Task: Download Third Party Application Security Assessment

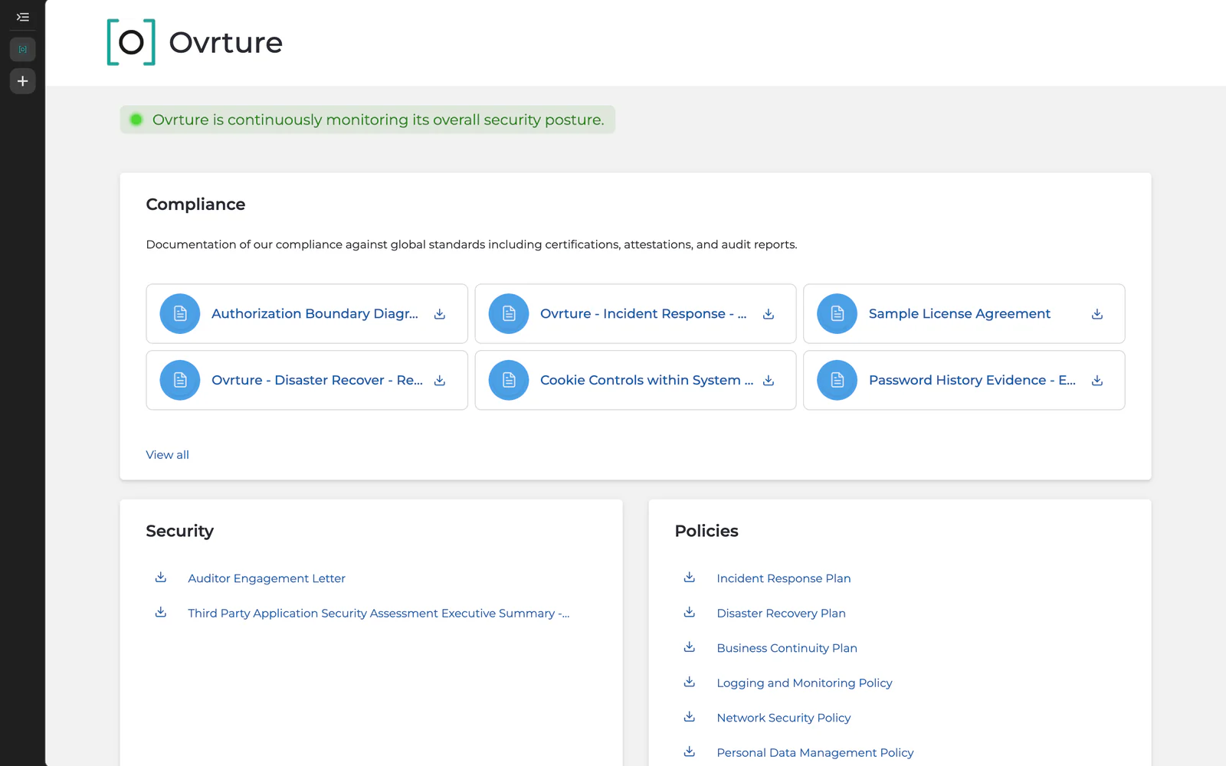Action: point(161,612)
